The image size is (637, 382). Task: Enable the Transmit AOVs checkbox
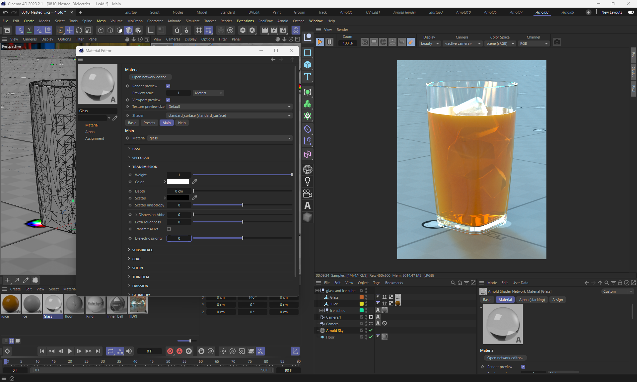[169, 229]
